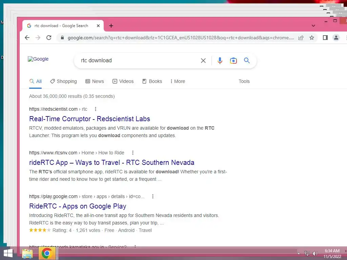Reload the page with the refresh icon
Image resolution: width=347 pixels, height=260 pixels.
point(49,38)
